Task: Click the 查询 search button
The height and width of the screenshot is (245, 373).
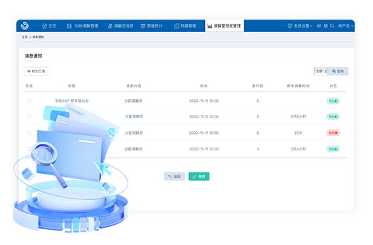Action: pyautogui.click(x=338, y=71)
